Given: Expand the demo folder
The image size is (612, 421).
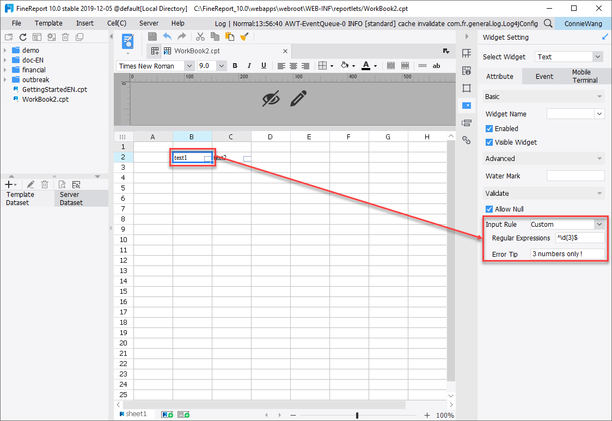Looking at the screenshot, I should (5, 50).
